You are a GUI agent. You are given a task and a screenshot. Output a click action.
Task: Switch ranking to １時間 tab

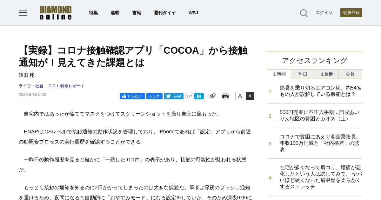tap(279, 74)
